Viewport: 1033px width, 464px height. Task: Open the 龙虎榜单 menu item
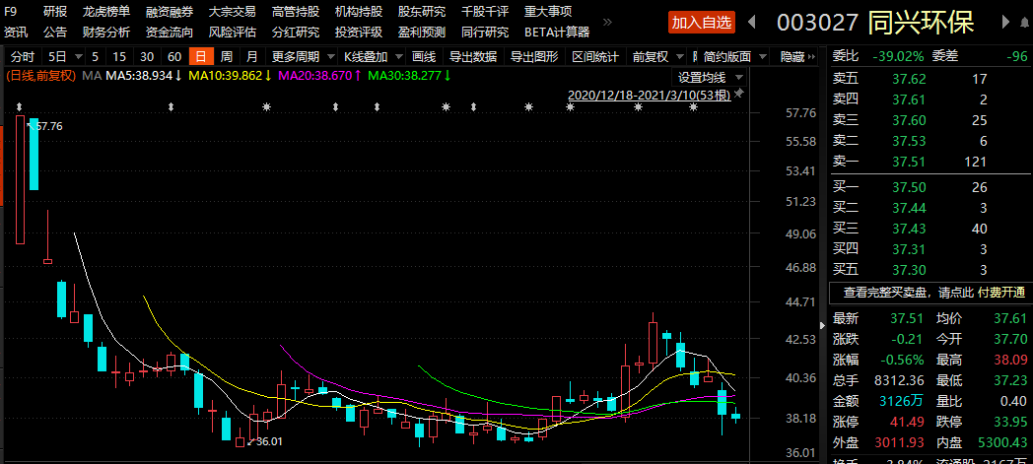click(105, 12)
